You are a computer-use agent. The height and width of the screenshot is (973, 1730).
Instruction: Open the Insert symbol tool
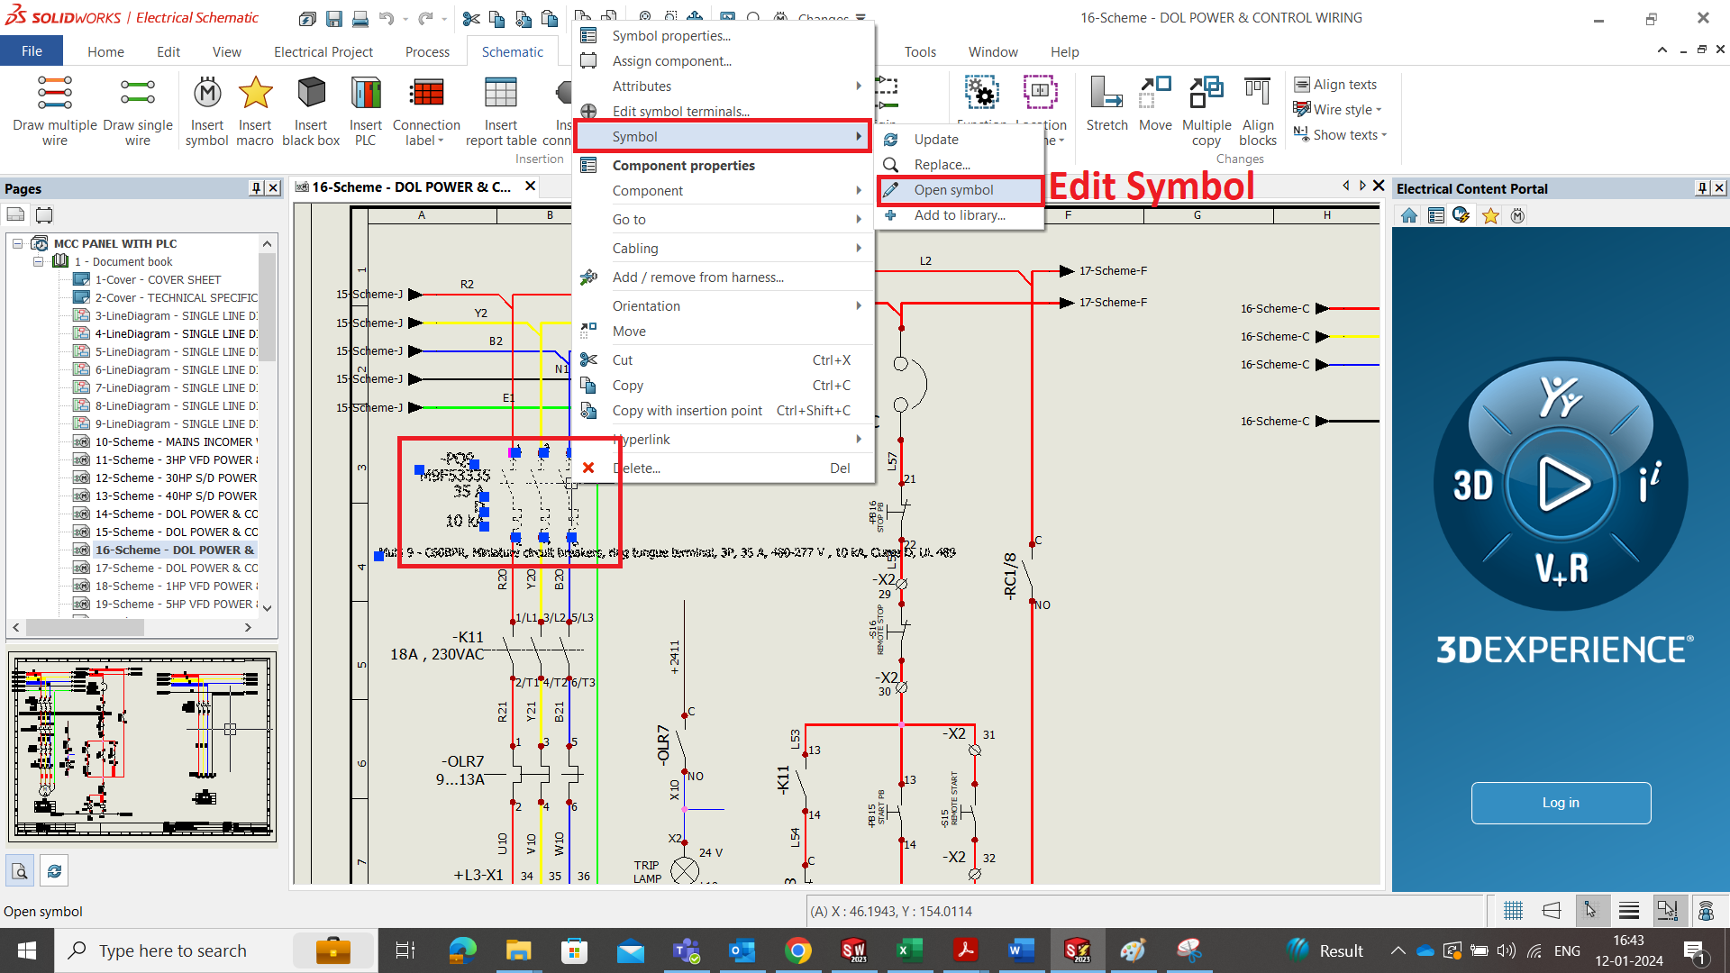point(207,108)
